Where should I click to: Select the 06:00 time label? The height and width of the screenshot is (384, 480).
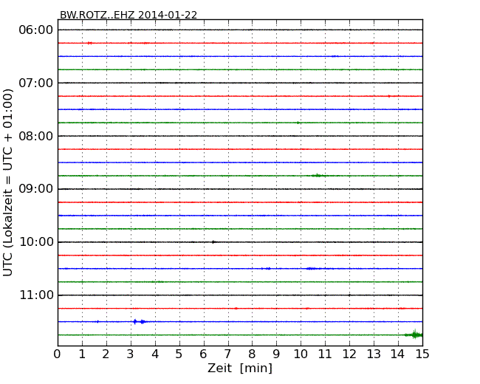(36, 30)
